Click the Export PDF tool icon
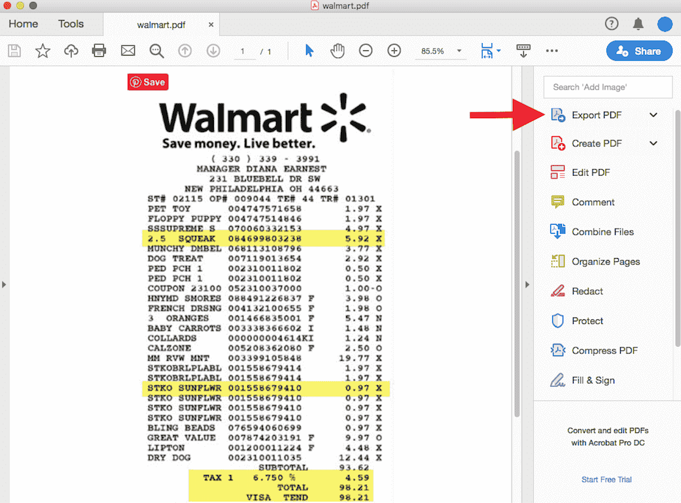681x503 pixels. click(x=557, y=115)
